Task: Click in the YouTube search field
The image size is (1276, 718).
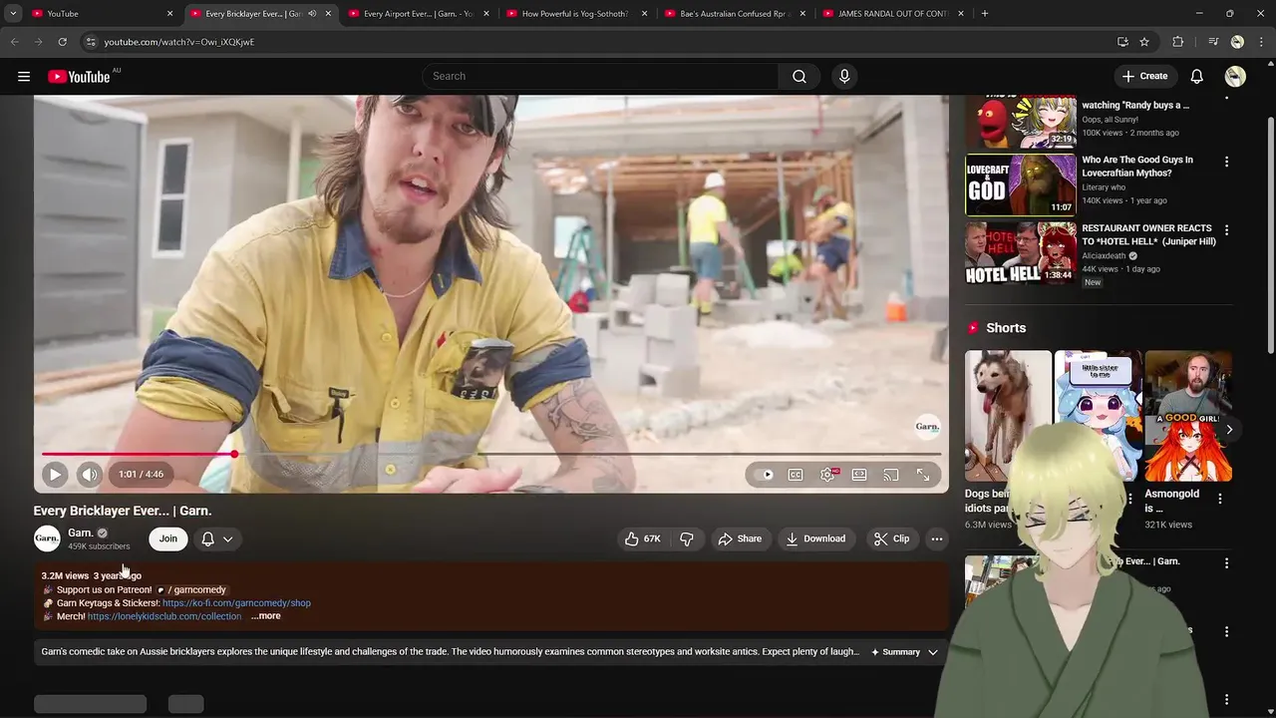Action: pyautogui.click(x=601, y=76)
